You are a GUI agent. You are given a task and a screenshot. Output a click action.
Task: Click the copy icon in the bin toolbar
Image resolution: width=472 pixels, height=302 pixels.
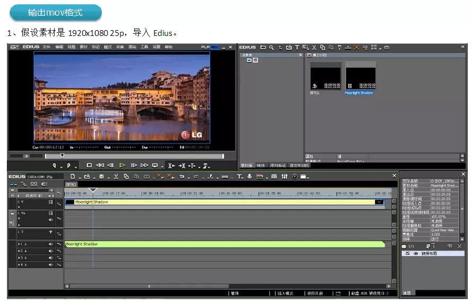point(322,48)
